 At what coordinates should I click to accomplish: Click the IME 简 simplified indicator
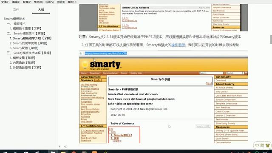click(x=262, y=145)
